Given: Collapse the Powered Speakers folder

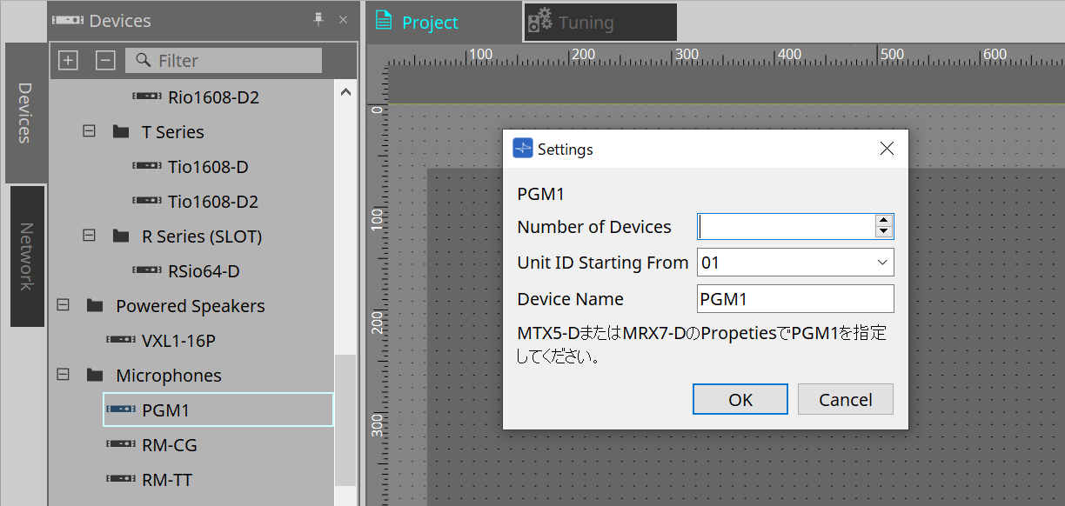Looking at the screenshot, I should click(62, 305).
